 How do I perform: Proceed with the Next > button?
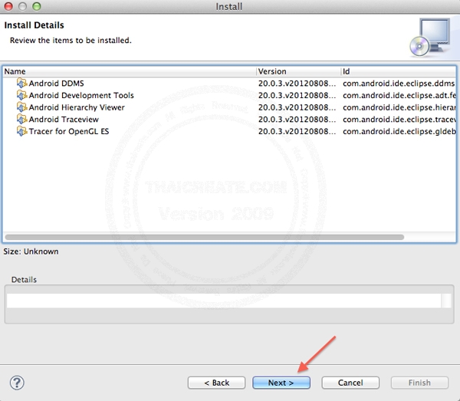(x=281, y=383)
